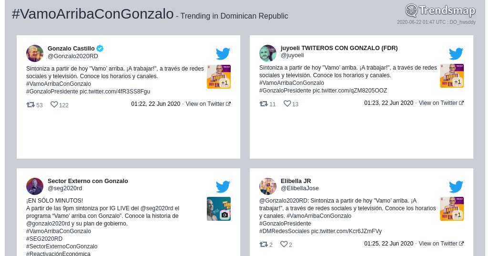Click #GonzaloPresidente hashtag in Gonzalo Castillo tweet
This screenshot has width=490, height=256.
tap(52, 92)
